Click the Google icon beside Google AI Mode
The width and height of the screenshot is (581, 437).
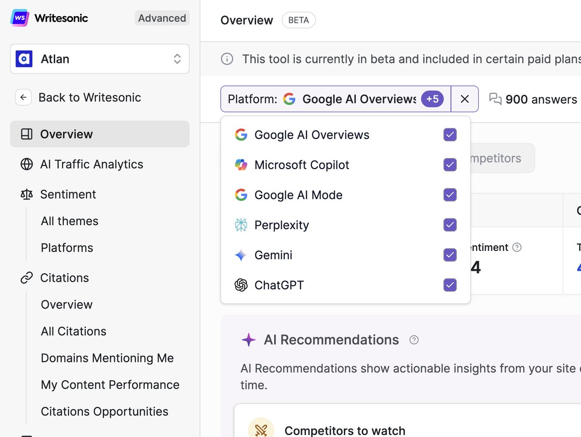tap(241, 195)
